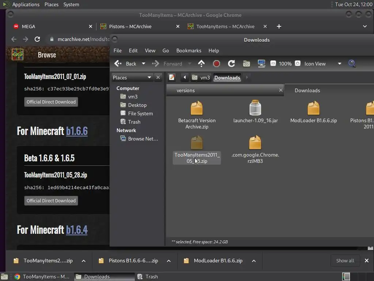Select the Downloads path bar button
This screenshot has height=281, width=374.
pos(227,78)
